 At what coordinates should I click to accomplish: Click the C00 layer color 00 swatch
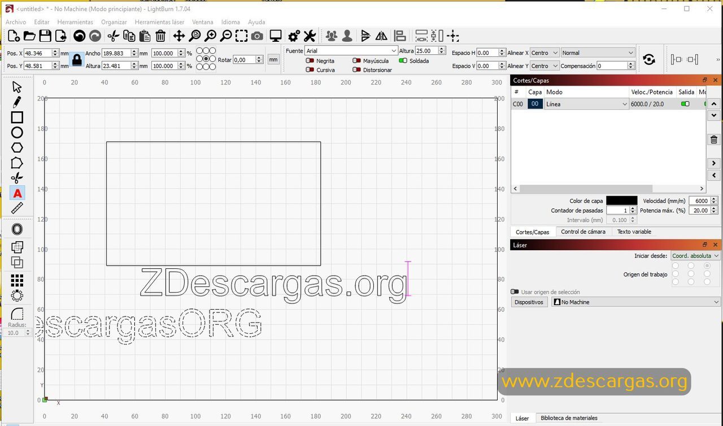coord(535,104)
